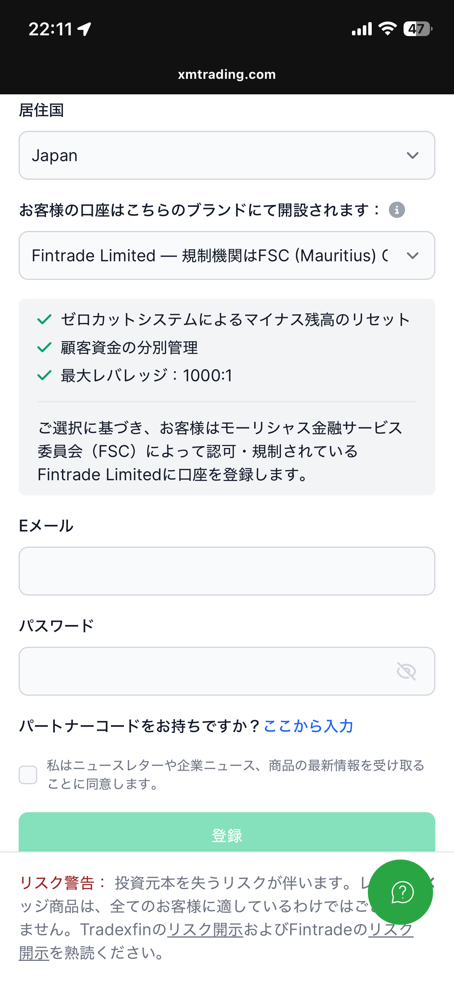This screenshot has width=454, height=983.
Task: Tap the cellular signal bars icon
Action: coord(362,29)
